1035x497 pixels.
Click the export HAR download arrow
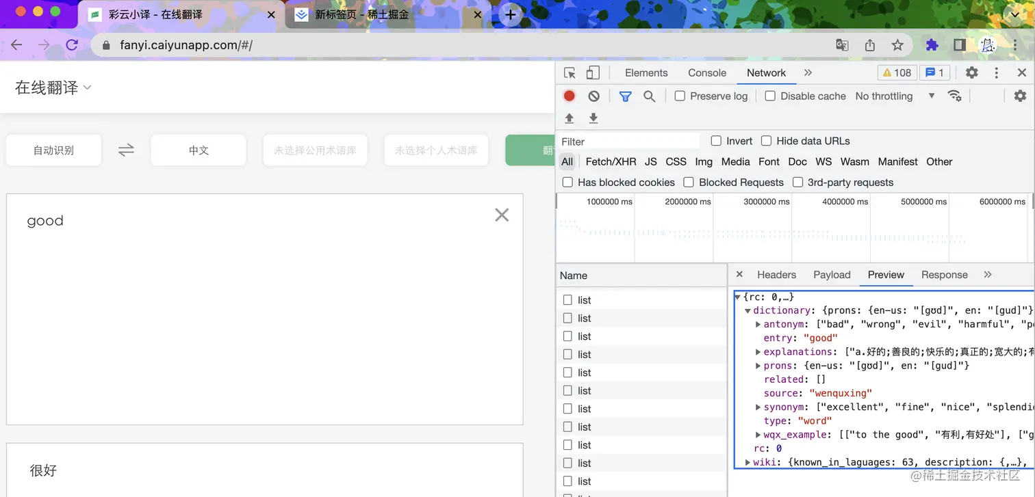pyautogui.click(x=593, y=118)
